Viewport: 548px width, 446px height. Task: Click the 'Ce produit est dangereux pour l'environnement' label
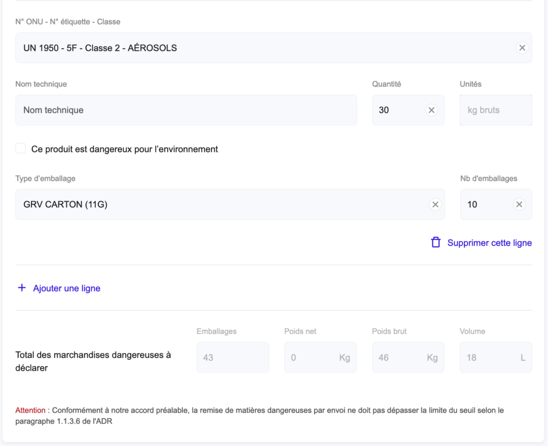tap(125, 149)
